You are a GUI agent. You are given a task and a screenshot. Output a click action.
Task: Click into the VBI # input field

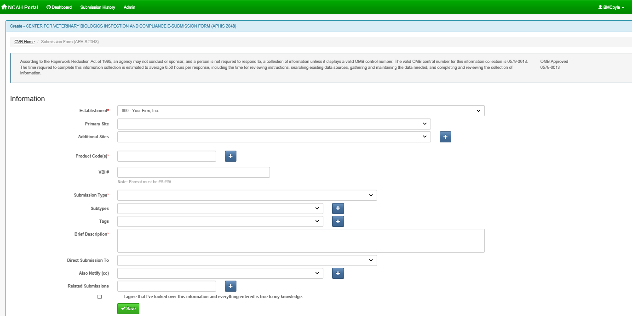coord(193,172)
